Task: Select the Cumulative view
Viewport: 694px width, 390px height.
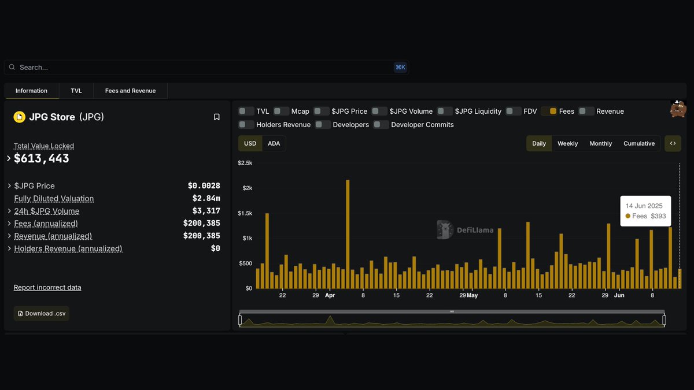Action: 639,143
